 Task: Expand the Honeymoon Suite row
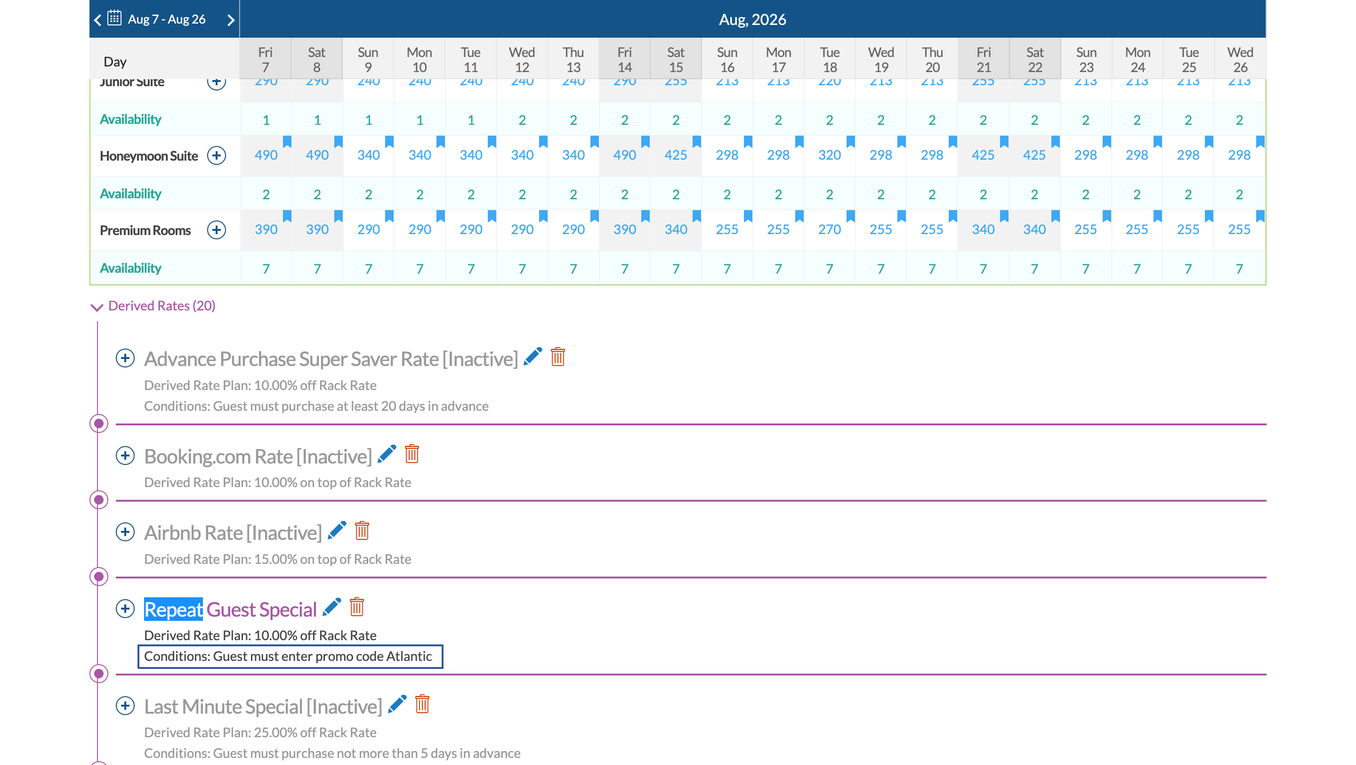[217, 155]
